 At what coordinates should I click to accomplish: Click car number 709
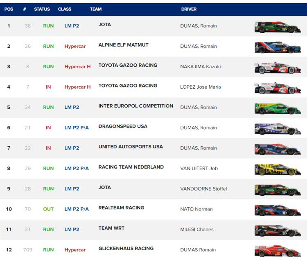tap(27, 250)
